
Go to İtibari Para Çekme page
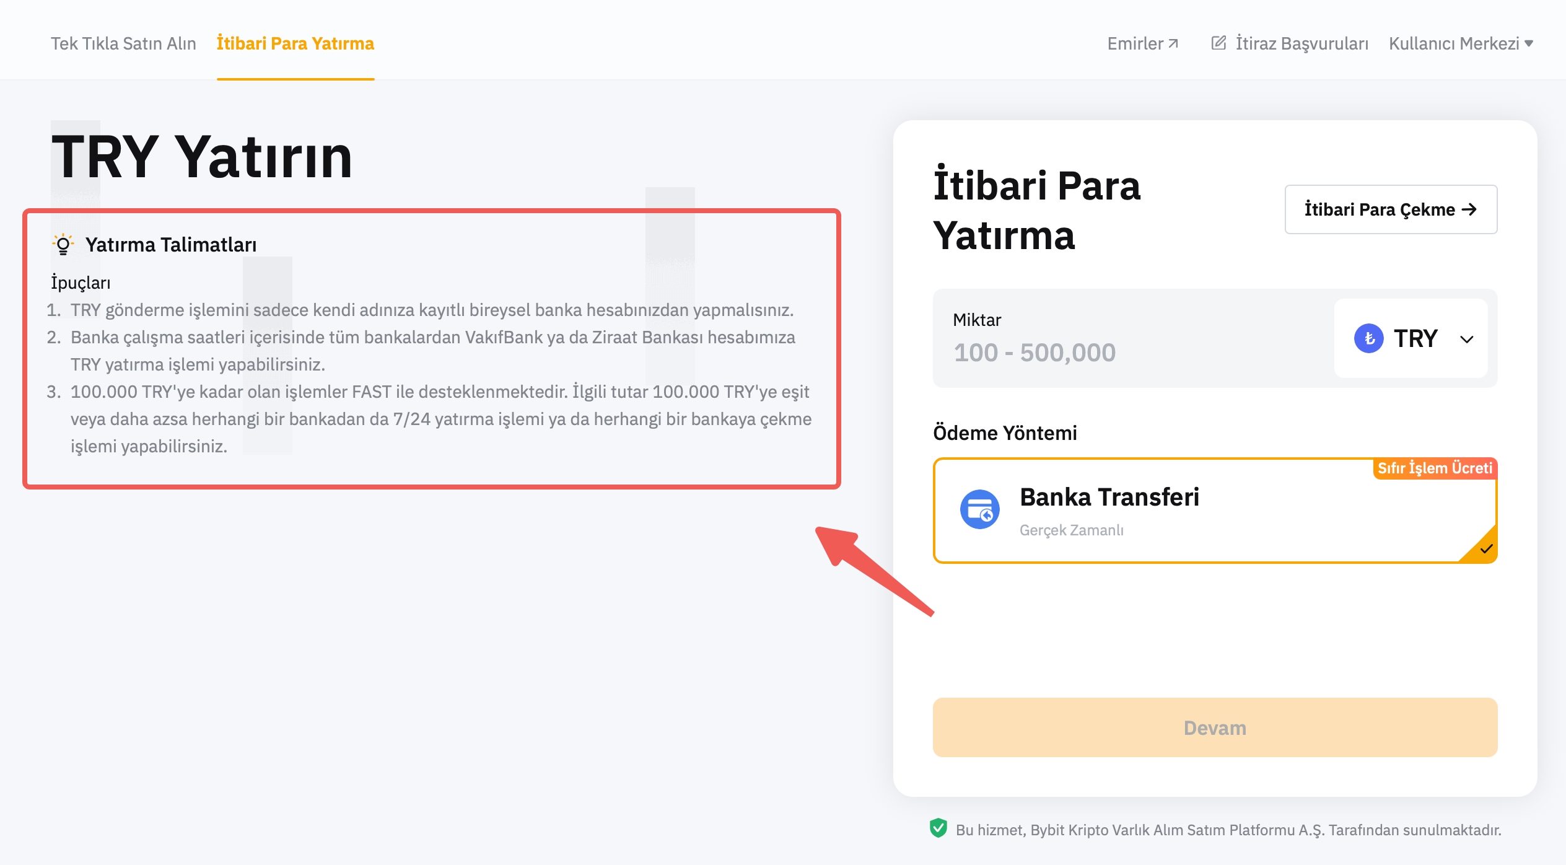click(1391, 209)
